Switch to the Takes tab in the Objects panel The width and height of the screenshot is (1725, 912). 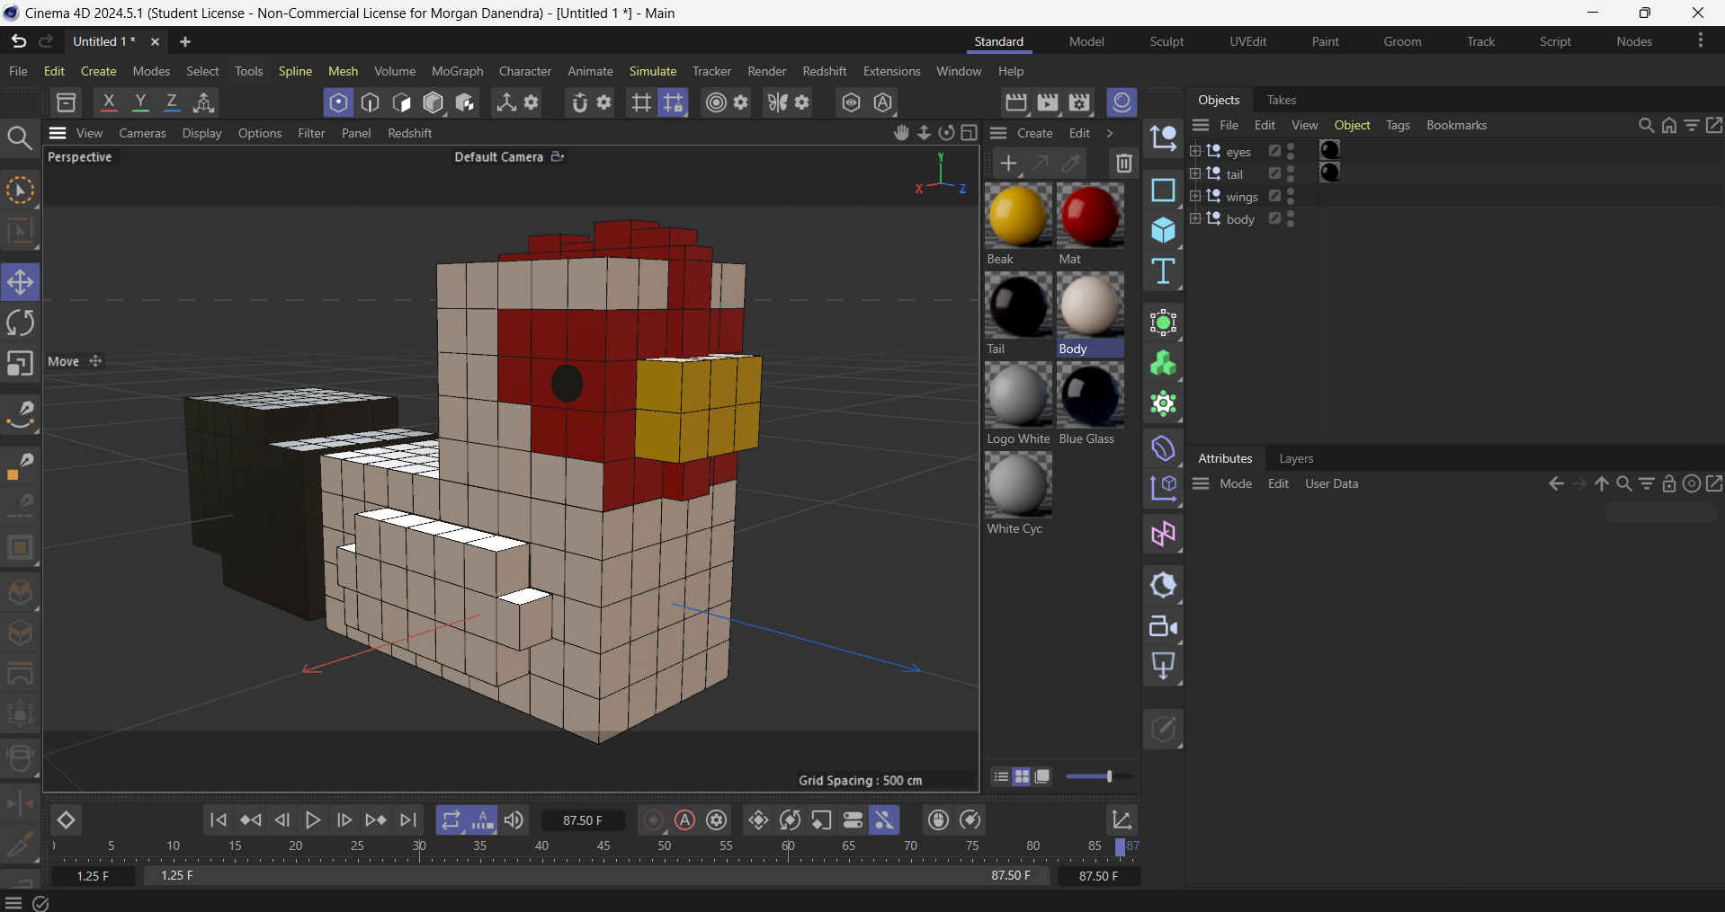click(x=1282, y=100)
